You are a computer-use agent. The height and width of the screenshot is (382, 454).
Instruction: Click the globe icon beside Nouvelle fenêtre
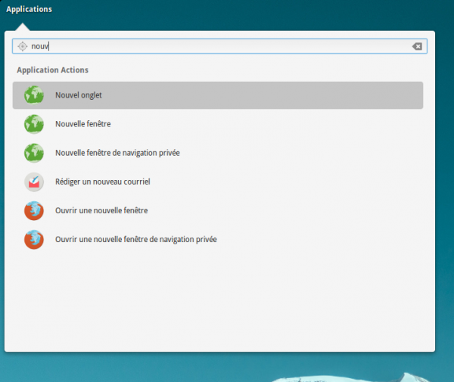click(x=34, y=124)
